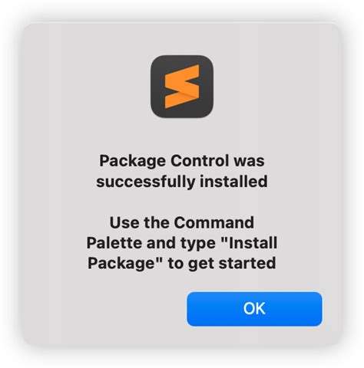Screen dimensions: 364x368
Task: Click the word "installed" in the heading
Action: pos(233,182)
